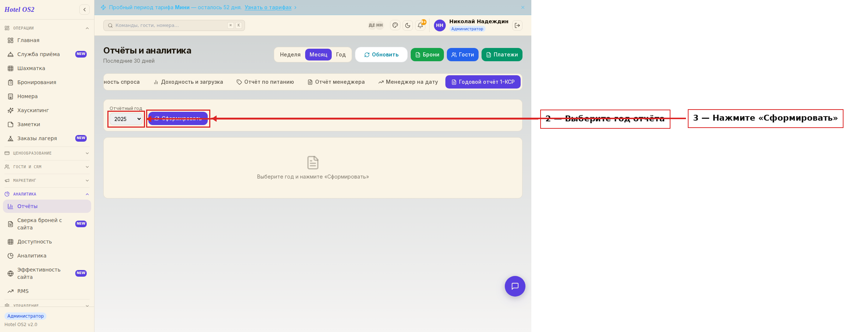This screenshot has width=852, height=332.
Task: Click the Обновить button
Action: pos(381,55)
